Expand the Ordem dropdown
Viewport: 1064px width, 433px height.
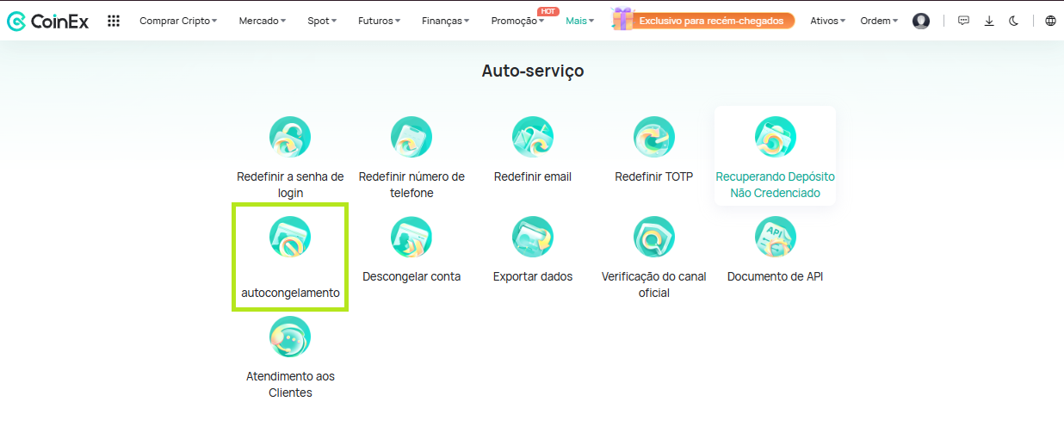click(x=879, y=21)
